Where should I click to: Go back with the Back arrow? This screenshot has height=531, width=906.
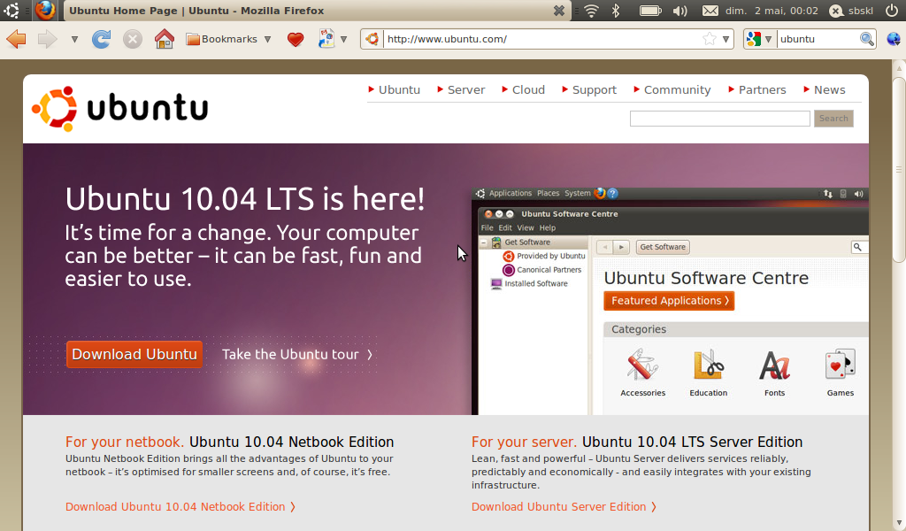(16, 39)
